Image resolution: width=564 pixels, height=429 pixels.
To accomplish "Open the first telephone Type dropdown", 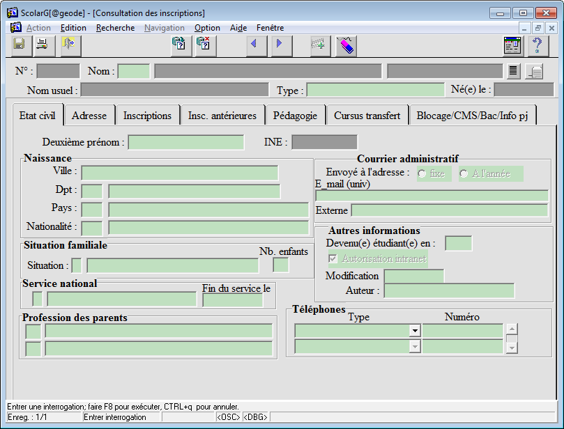I will click(x=414, y=331).
